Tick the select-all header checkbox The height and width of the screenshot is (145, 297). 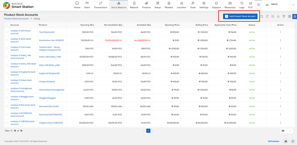pos(7,25)
